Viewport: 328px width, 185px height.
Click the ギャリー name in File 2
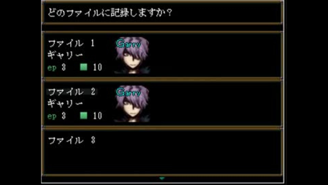pos(65,103)
